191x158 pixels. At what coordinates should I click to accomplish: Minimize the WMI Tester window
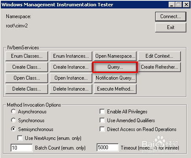click(x=172, y=5)
